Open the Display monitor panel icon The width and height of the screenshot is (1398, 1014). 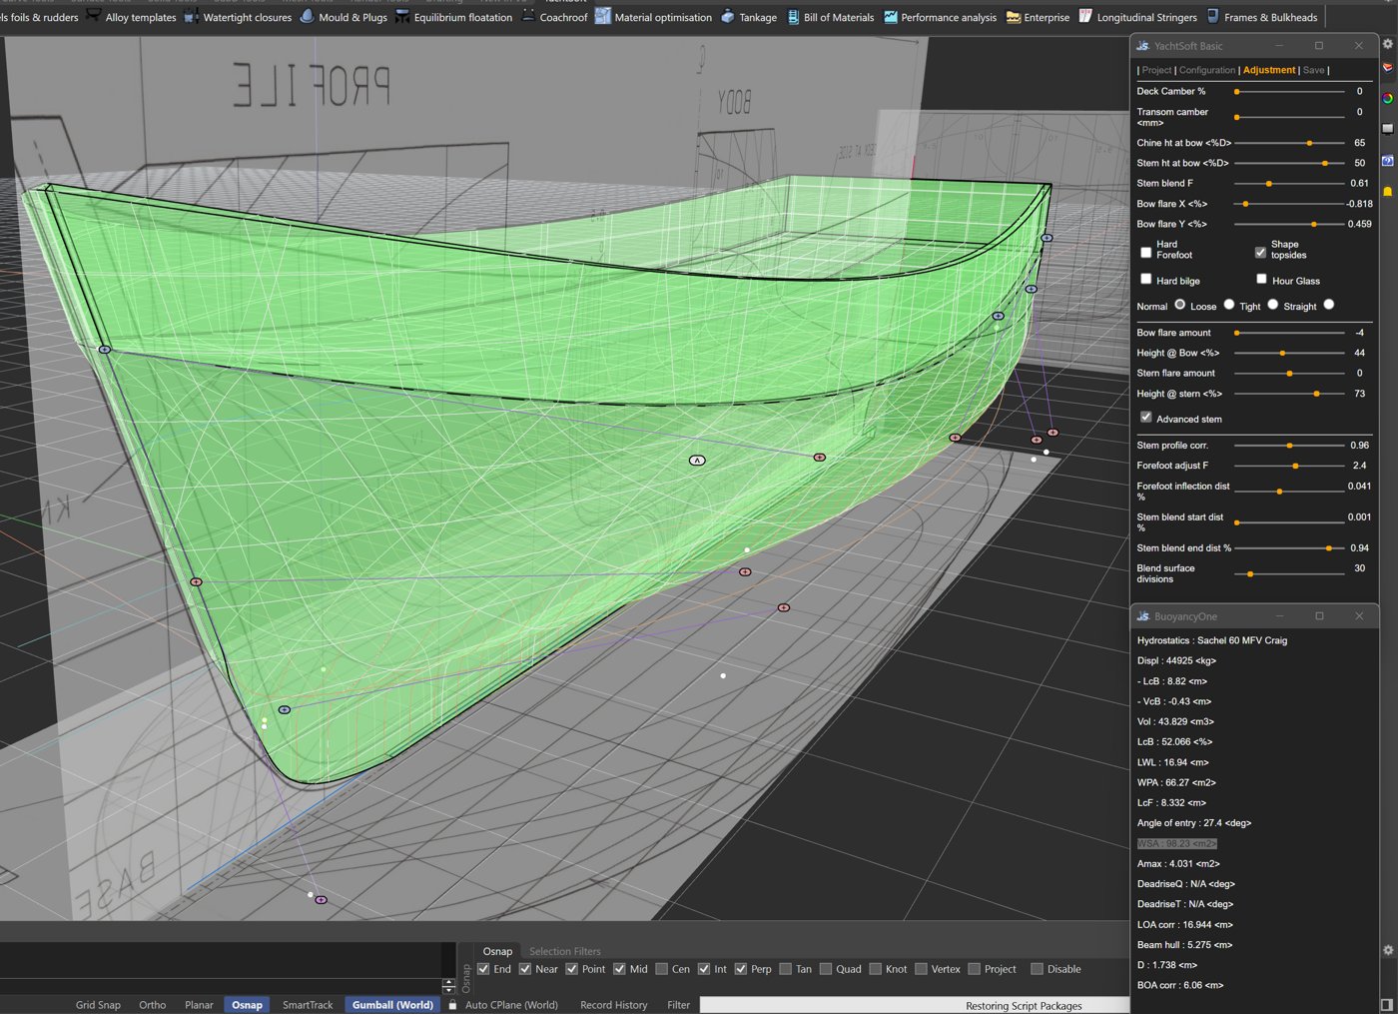coord(1387,129)
